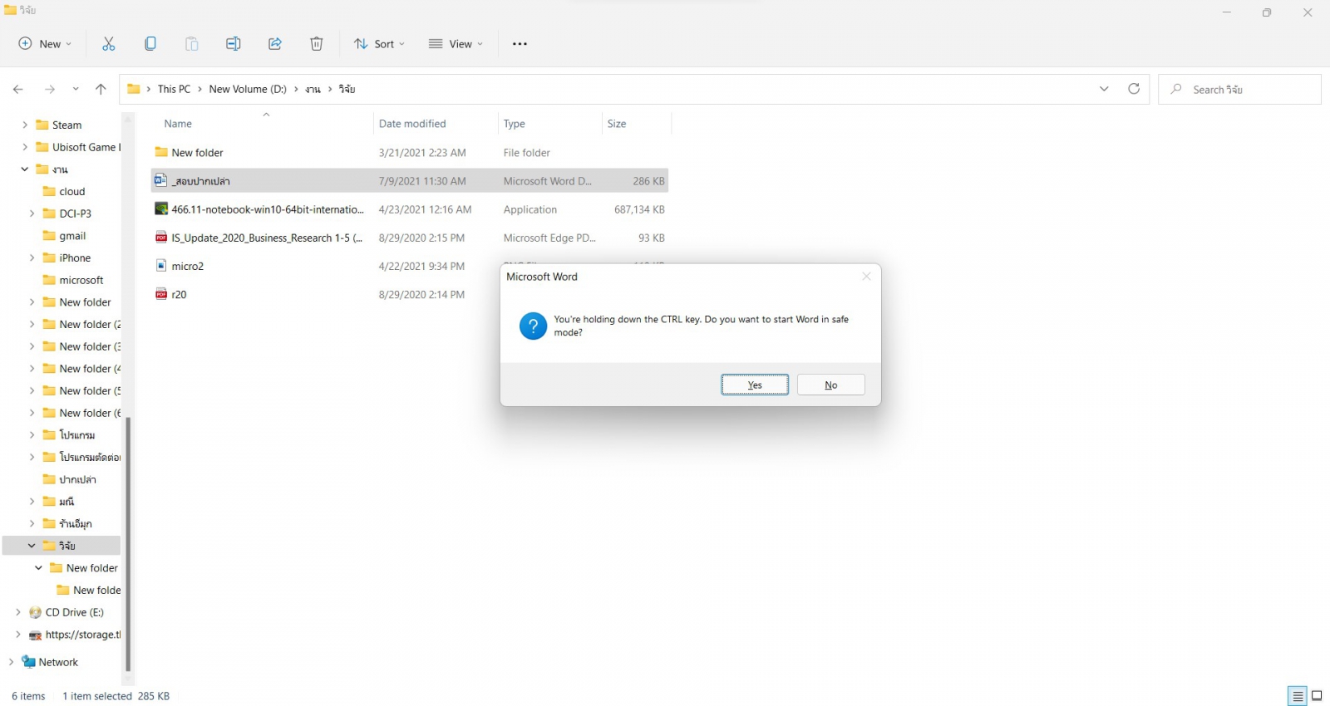The width and height of the screenshot is (1330, 706).
Task: Click the date 3/21/2021 2:23 AM
Action: [x=422, y=153]
